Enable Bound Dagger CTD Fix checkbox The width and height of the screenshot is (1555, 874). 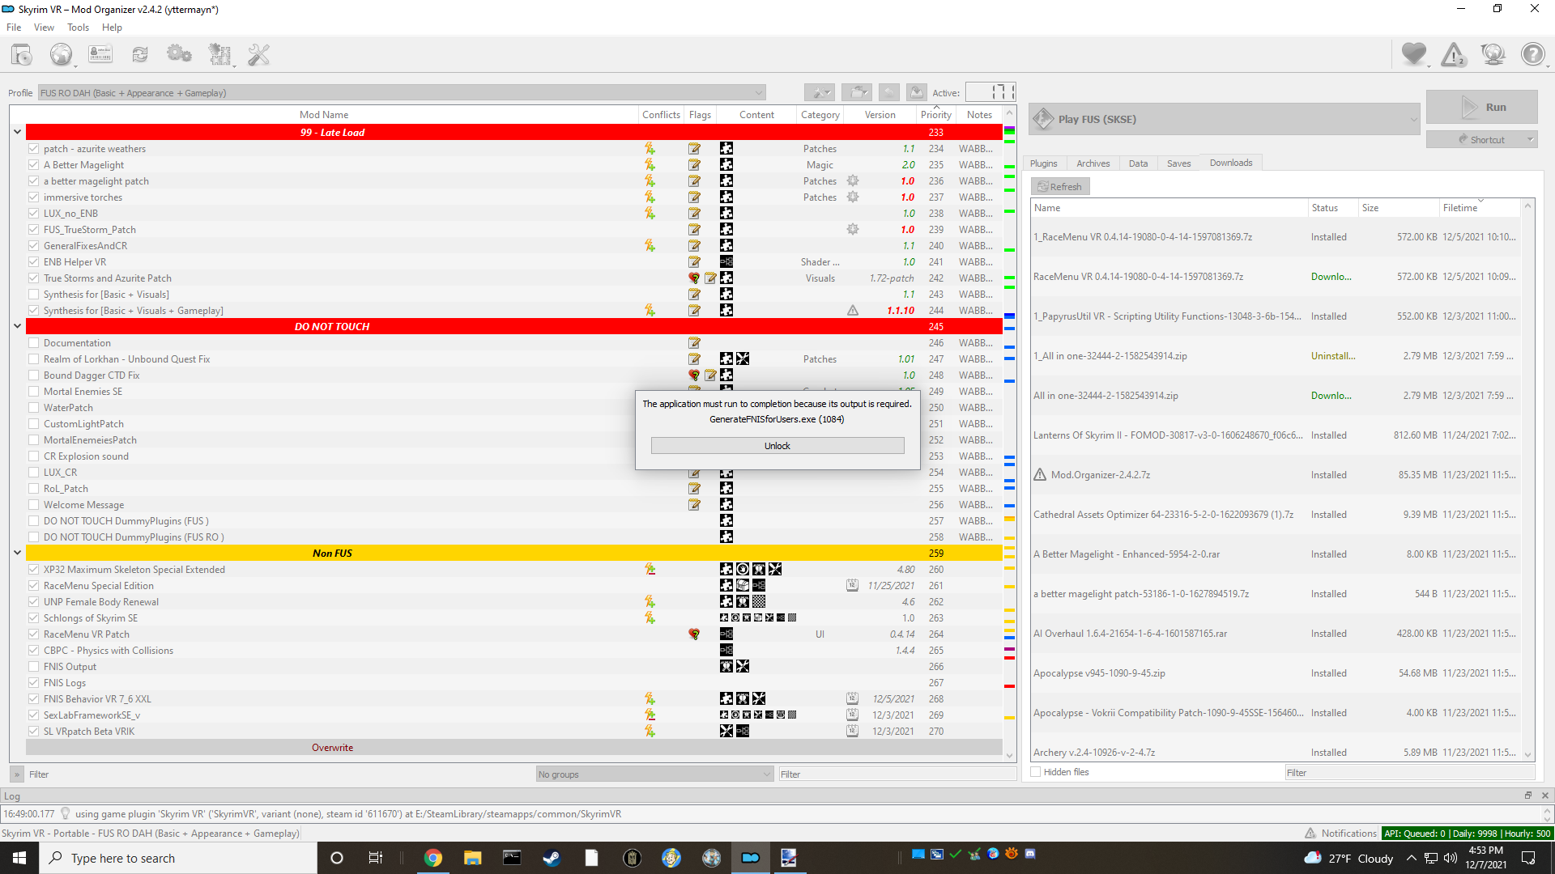(x=33, y=375)
